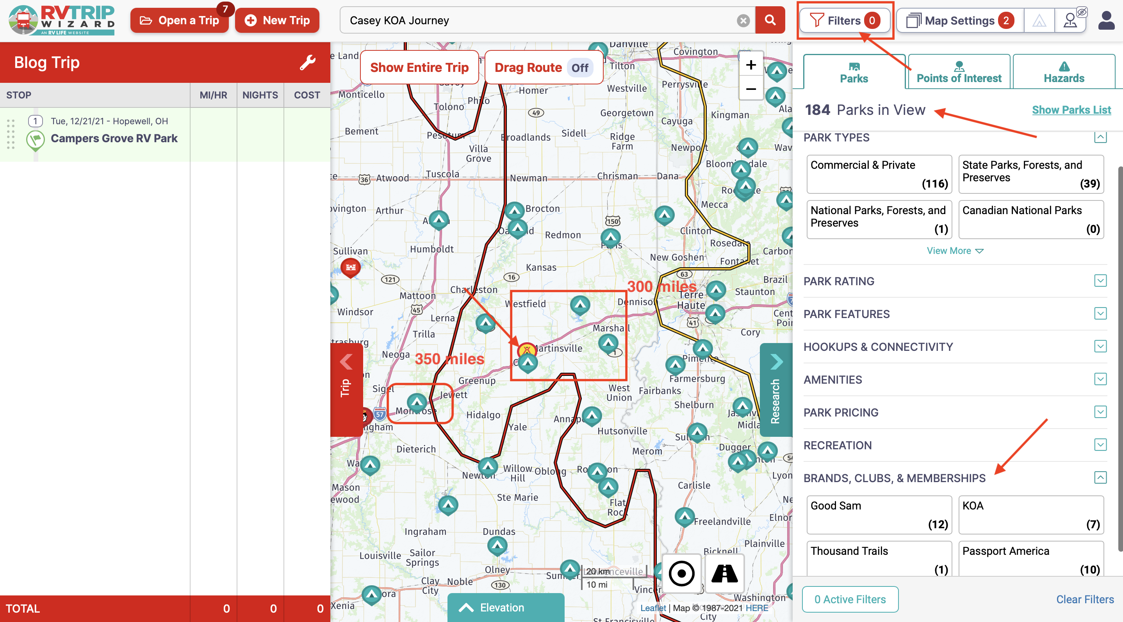The width and height of the screenshot is (1123, 622).
Task: Click the red search magnifier button
Action: pyautogui.click(x=770, y=20)
